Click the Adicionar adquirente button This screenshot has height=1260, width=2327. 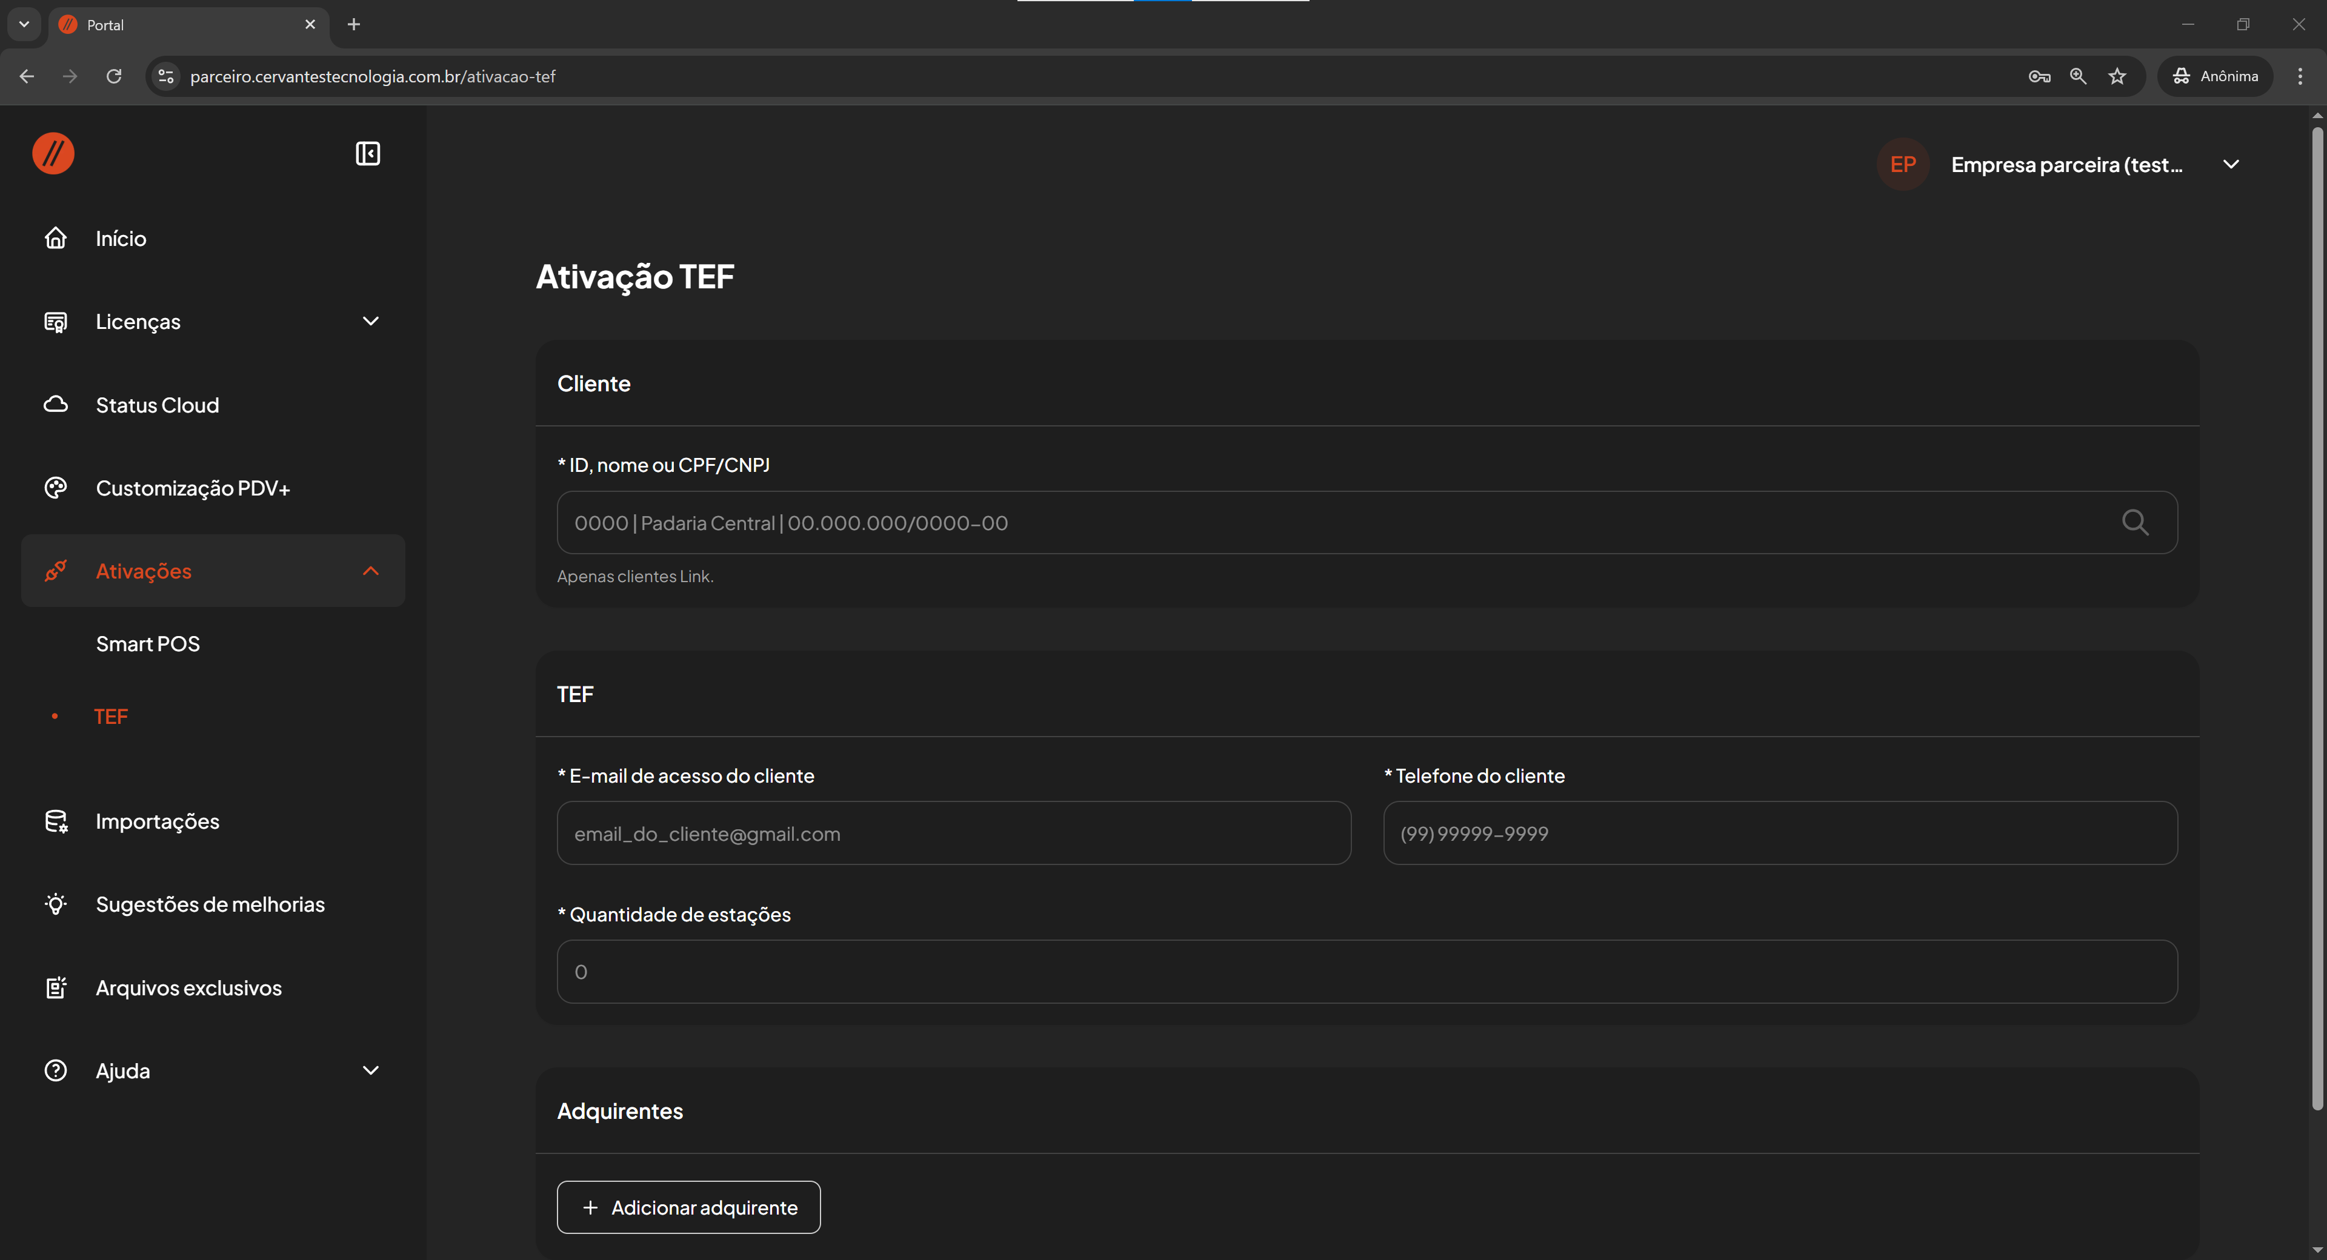[x=688, y=1207]
